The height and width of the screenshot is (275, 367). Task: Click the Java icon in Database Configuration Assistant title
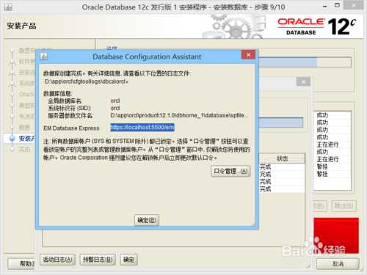[44, 56]
